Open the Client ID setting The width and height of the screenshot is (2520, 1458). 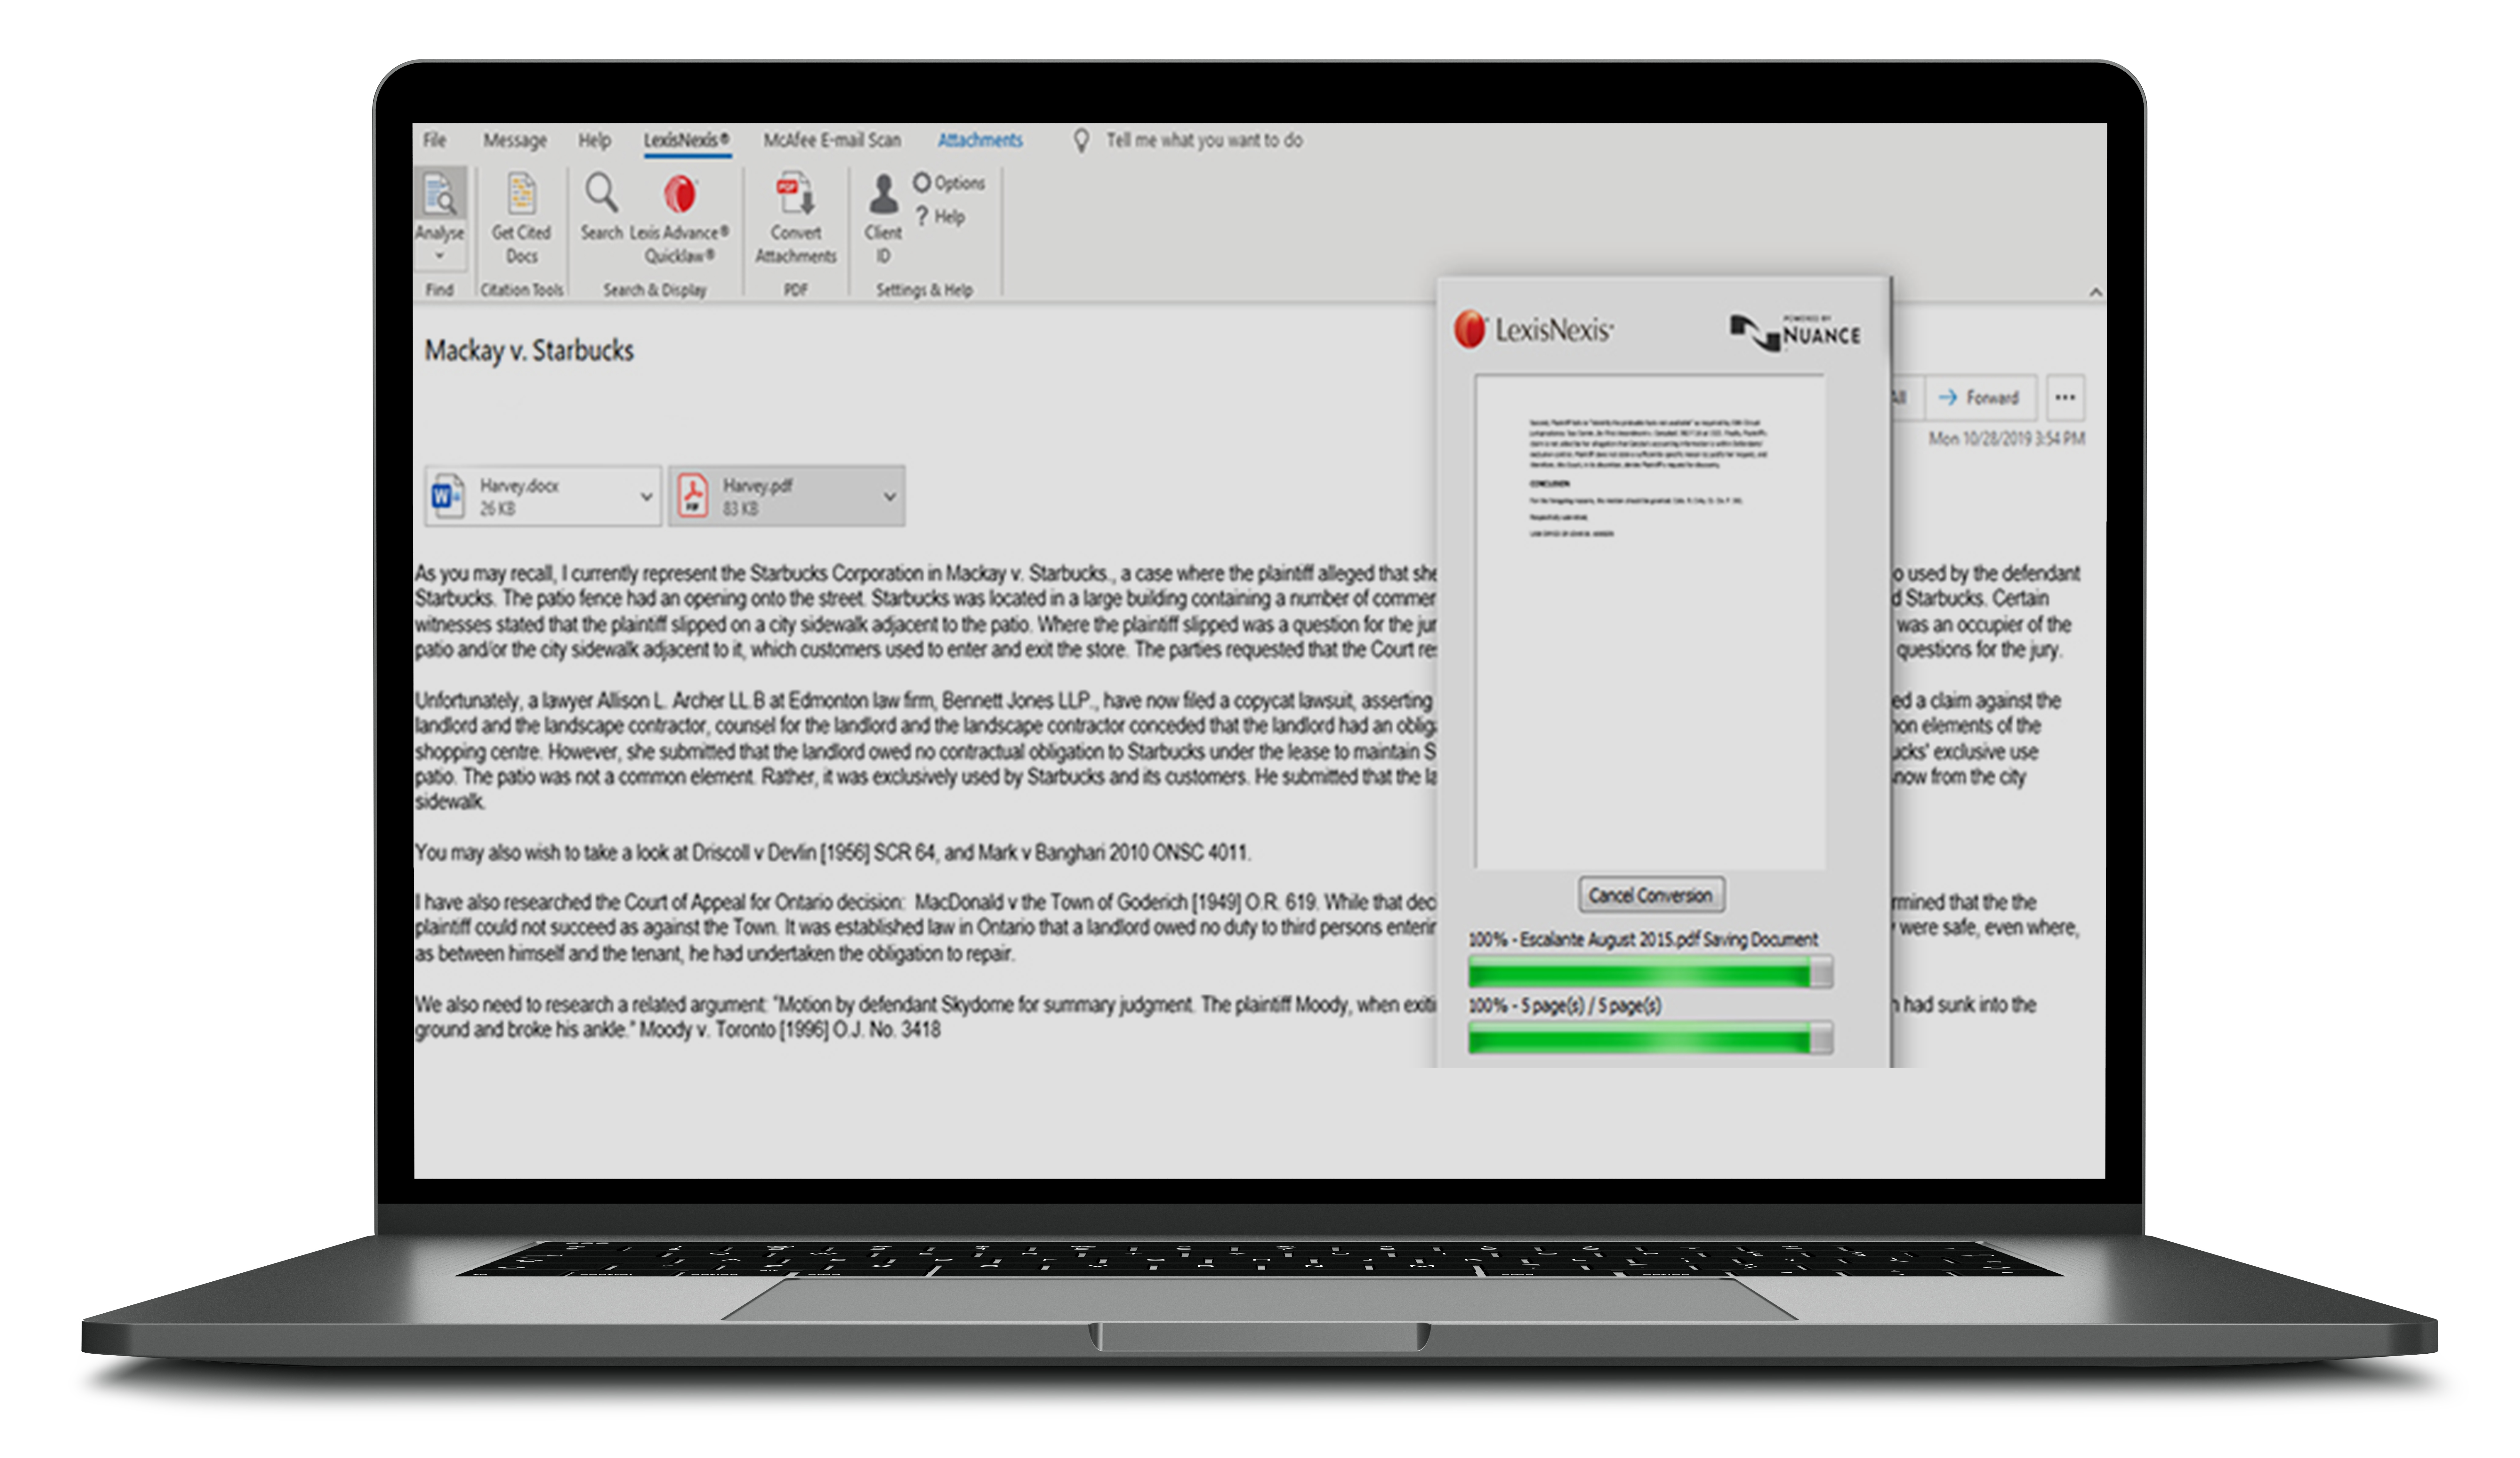[883, 218]
